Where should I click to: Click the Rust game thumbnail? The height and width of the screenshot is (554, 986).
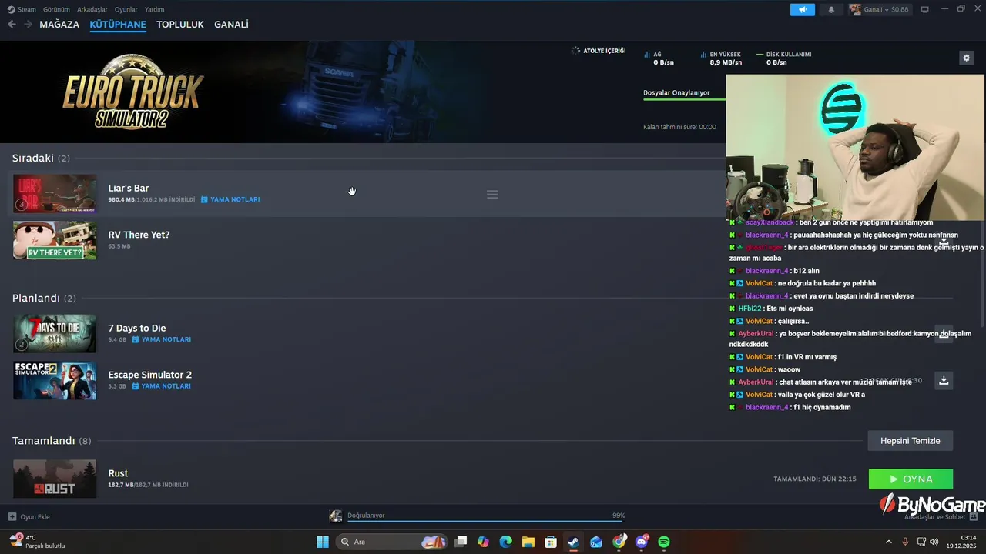pos(55,479)
